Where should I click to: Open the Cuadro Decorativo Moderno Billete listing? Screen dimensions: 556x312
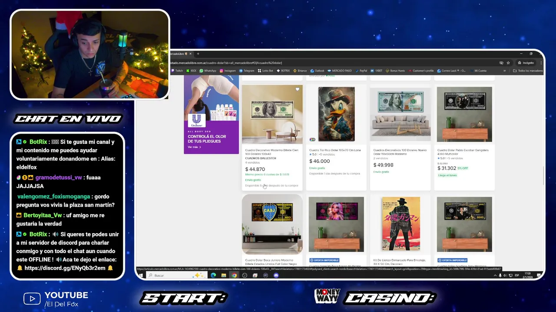(271, 152)
